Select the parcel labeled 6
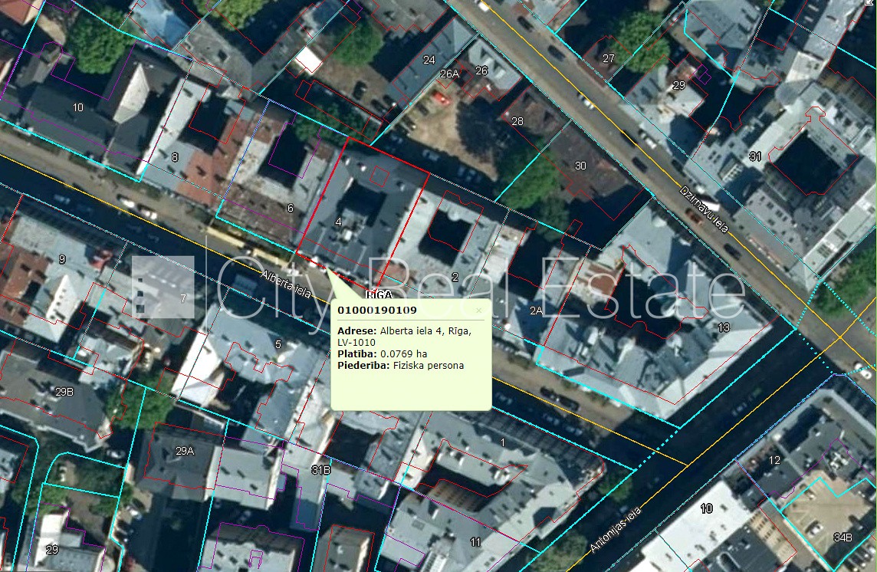877x572 pixels. [290, 208]
